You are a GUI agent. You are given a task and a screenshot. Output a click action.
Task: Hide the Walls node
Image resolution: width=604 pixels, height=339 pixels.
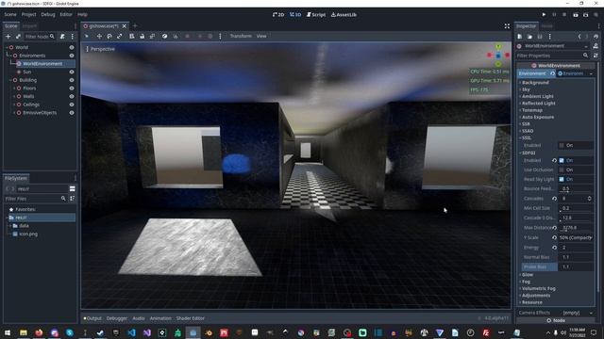(72, 96)
